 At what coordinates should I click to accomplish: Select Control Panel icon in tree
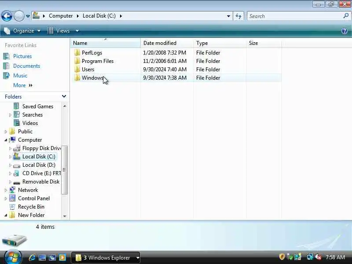[12, 198]
